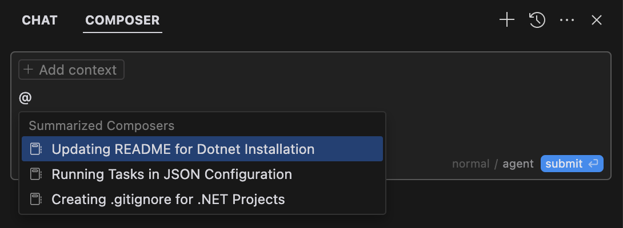Choose Running Tasks in JSON Configuration
623x228 pixels.
202,174
